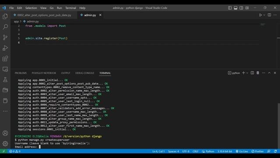Click the app breadcrumb folder
The image size is (280, 158).
point(16,22)
